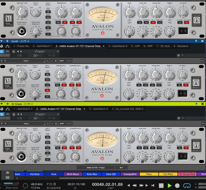Toggle IN bypass button on Synth UAD toolbar
Image resolution: width=206 pixels, height=190 pixels.
47,61
